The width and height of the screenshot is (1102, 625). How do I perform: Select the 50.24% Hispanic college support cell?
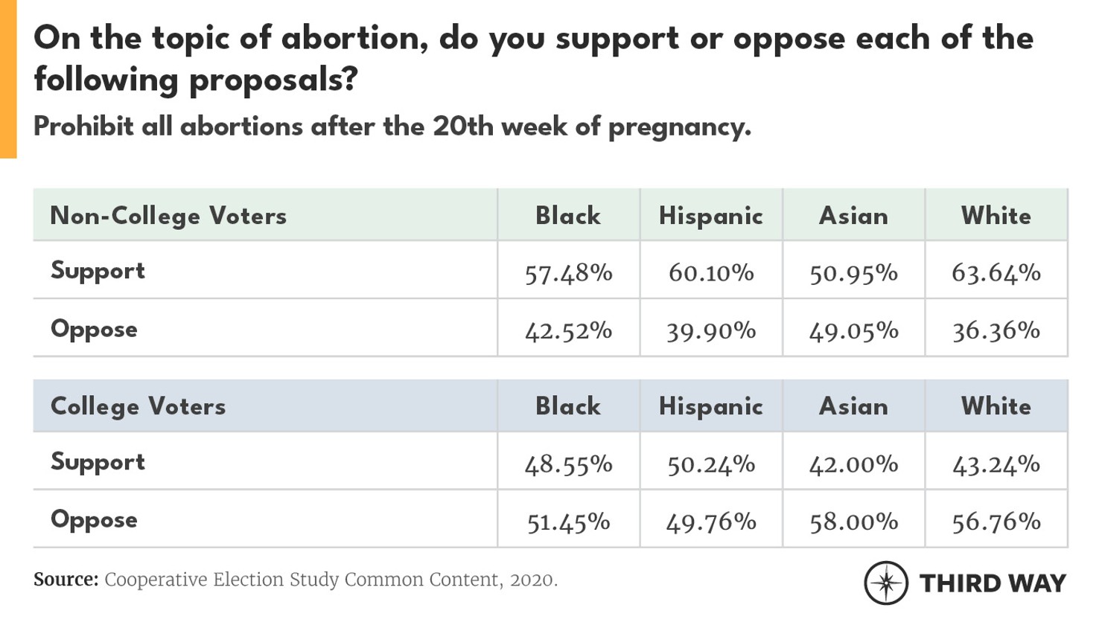point(710,464)
